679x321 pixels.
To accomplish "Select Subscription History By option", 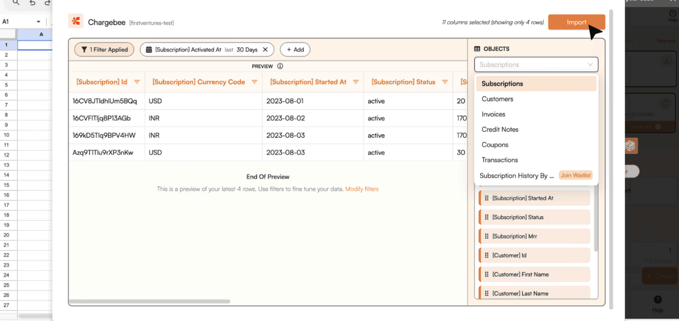I will (x=536, y=176).
